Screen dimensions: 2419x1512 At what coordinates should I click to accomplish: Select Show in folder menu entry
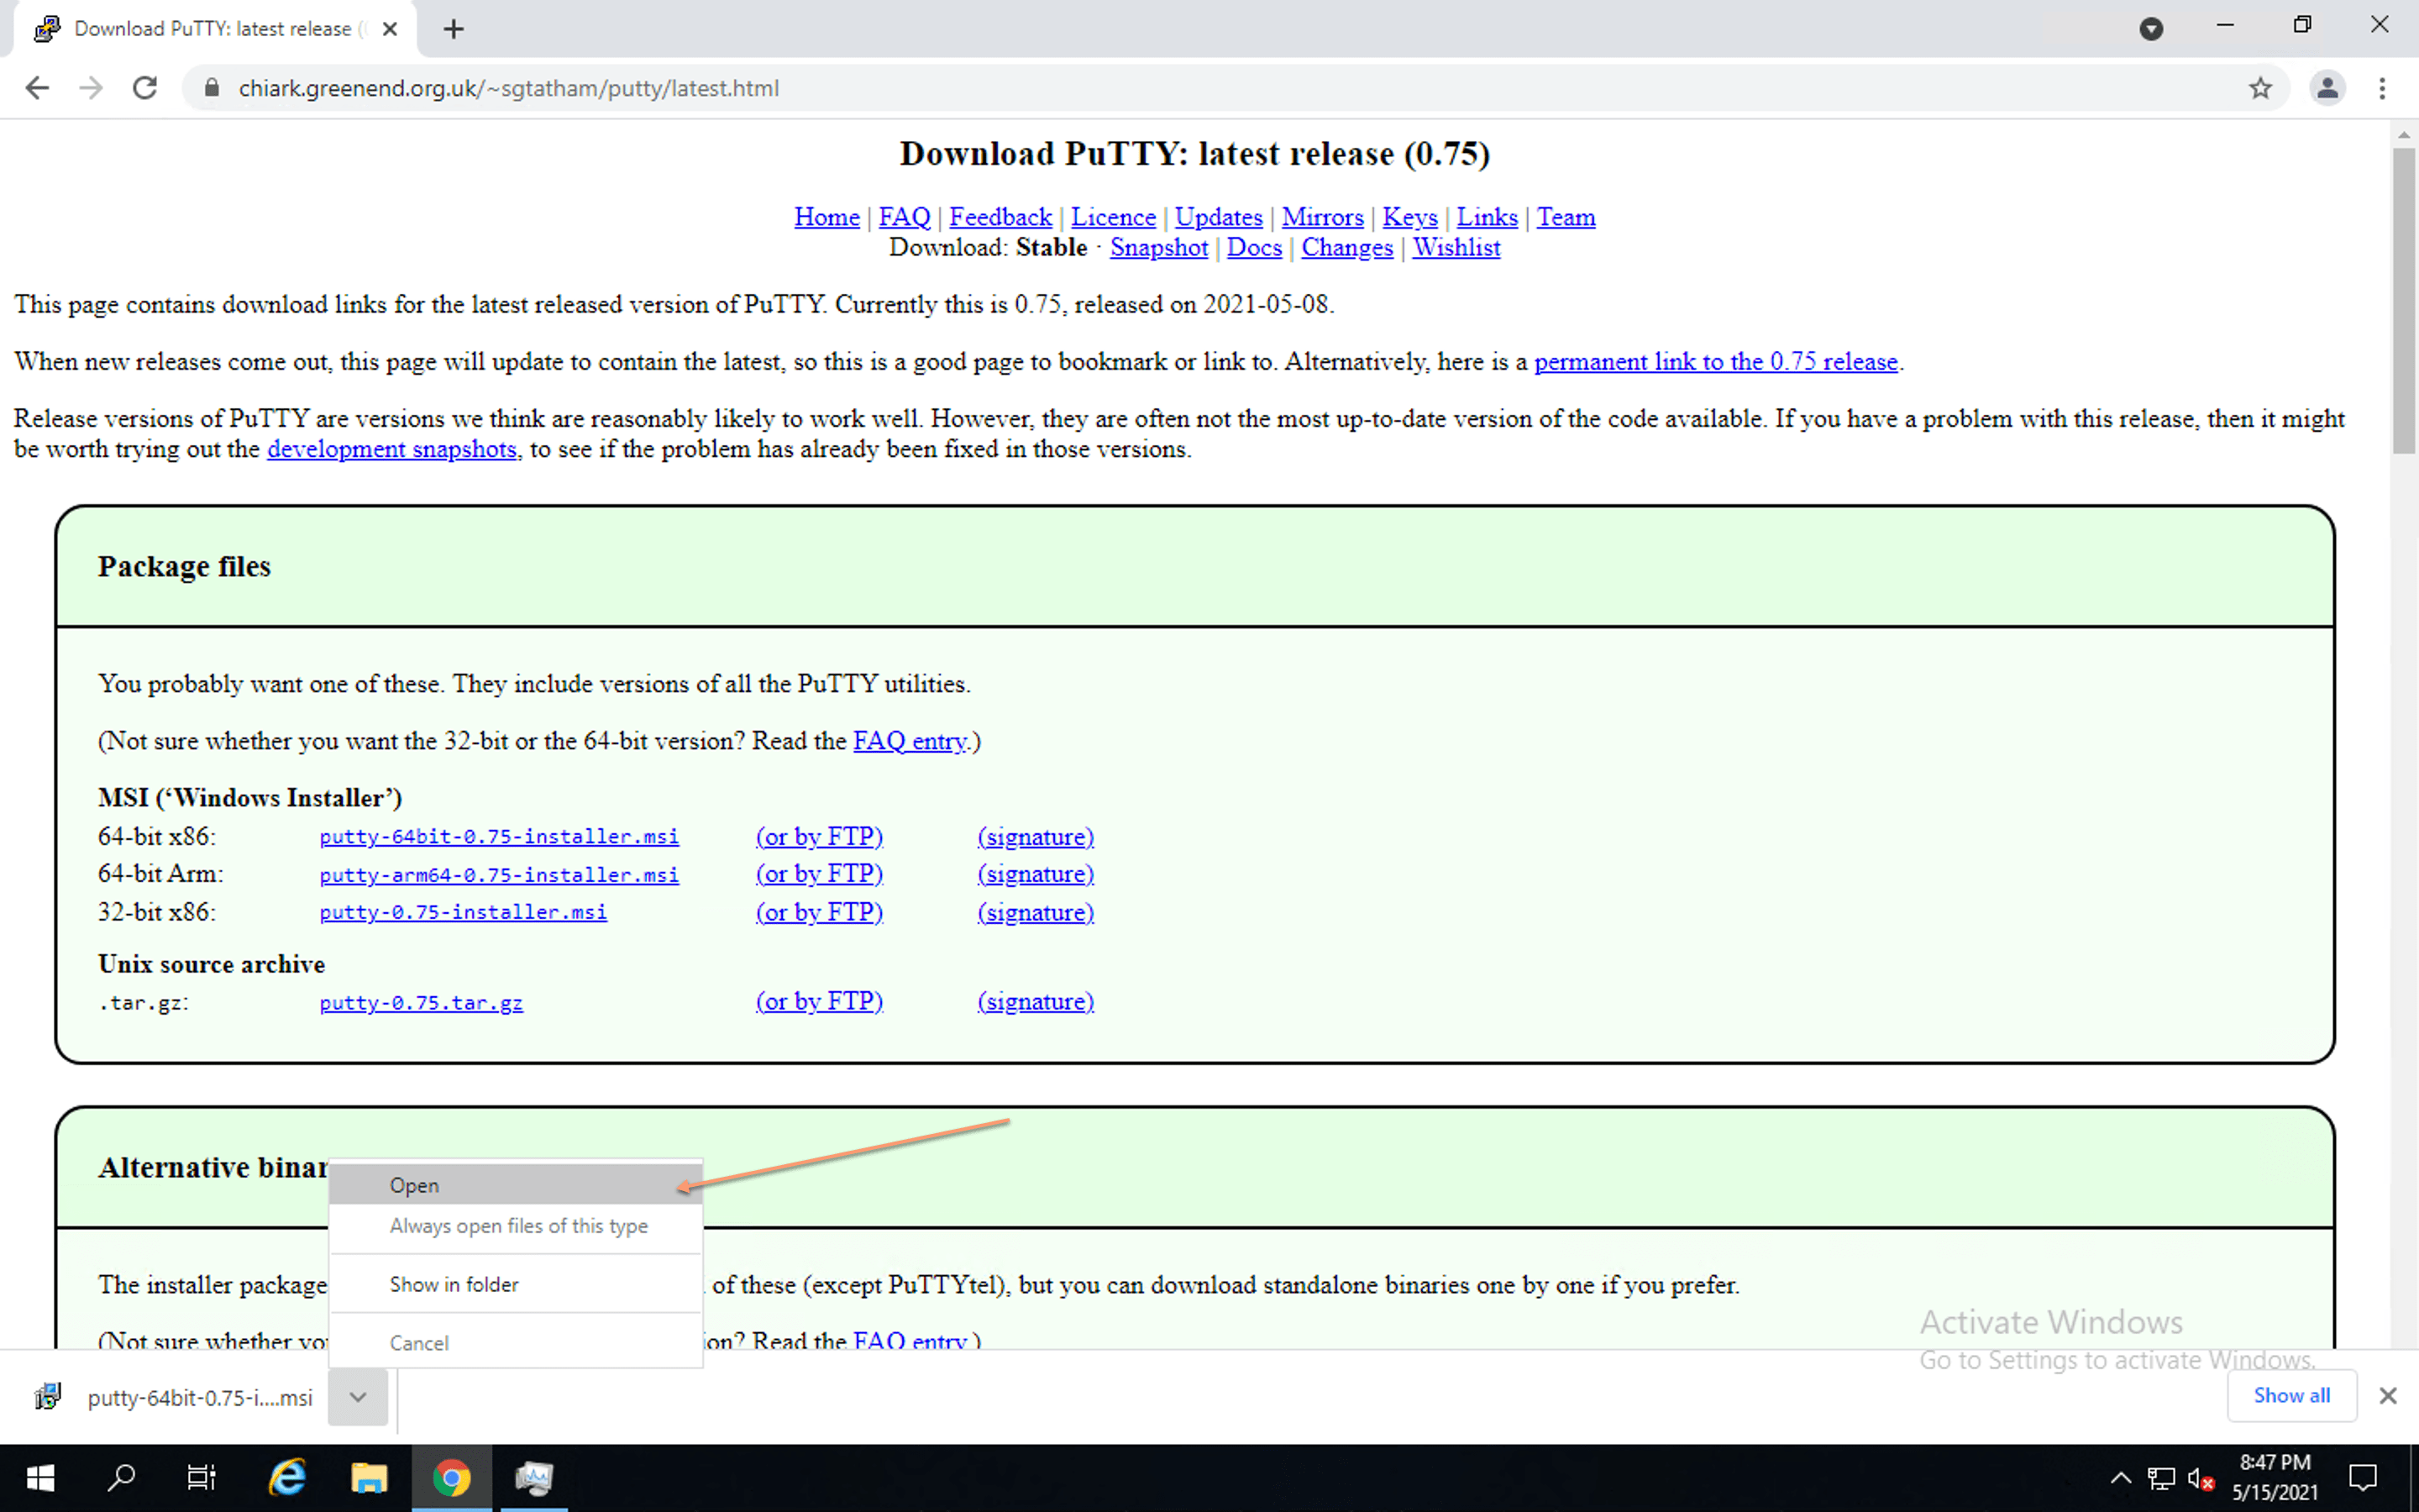coord(454,1284)
